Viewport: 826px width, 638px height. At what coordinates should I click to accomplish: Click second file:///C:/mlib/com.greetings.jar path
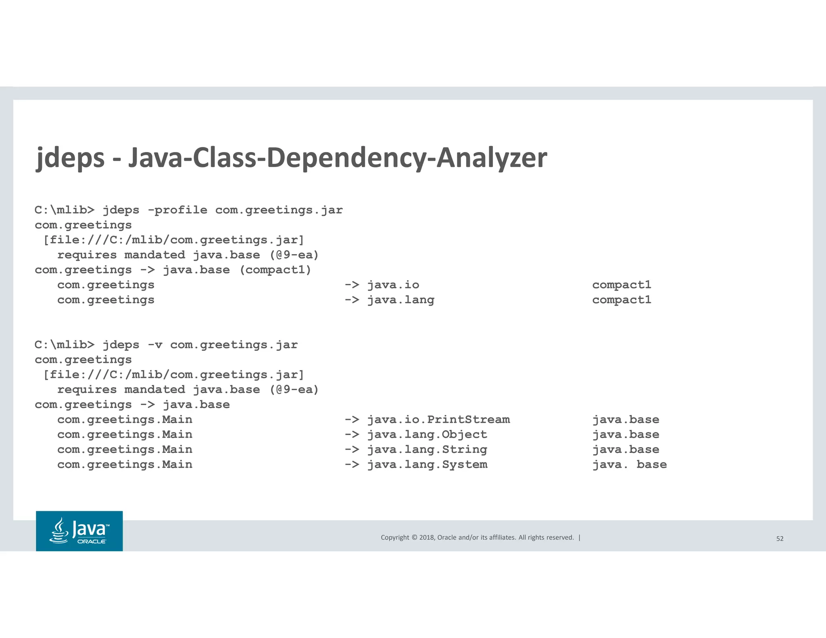[x=173, y=375]
